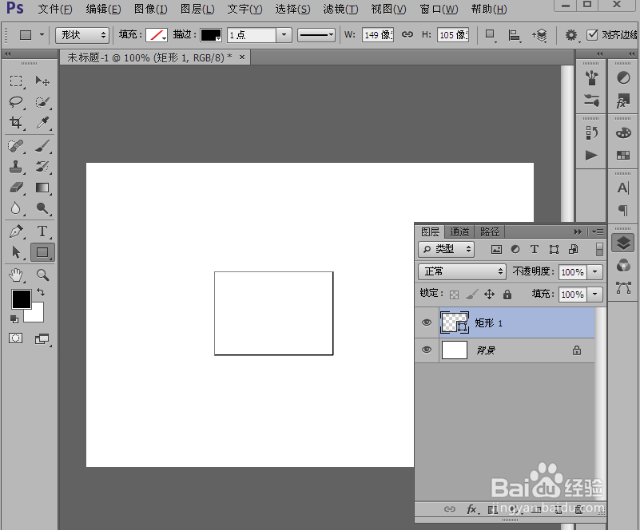The width and height of the screenshot is (640, 530).
Task: Open the Character panel icon
Action: [x=623, y=188]
